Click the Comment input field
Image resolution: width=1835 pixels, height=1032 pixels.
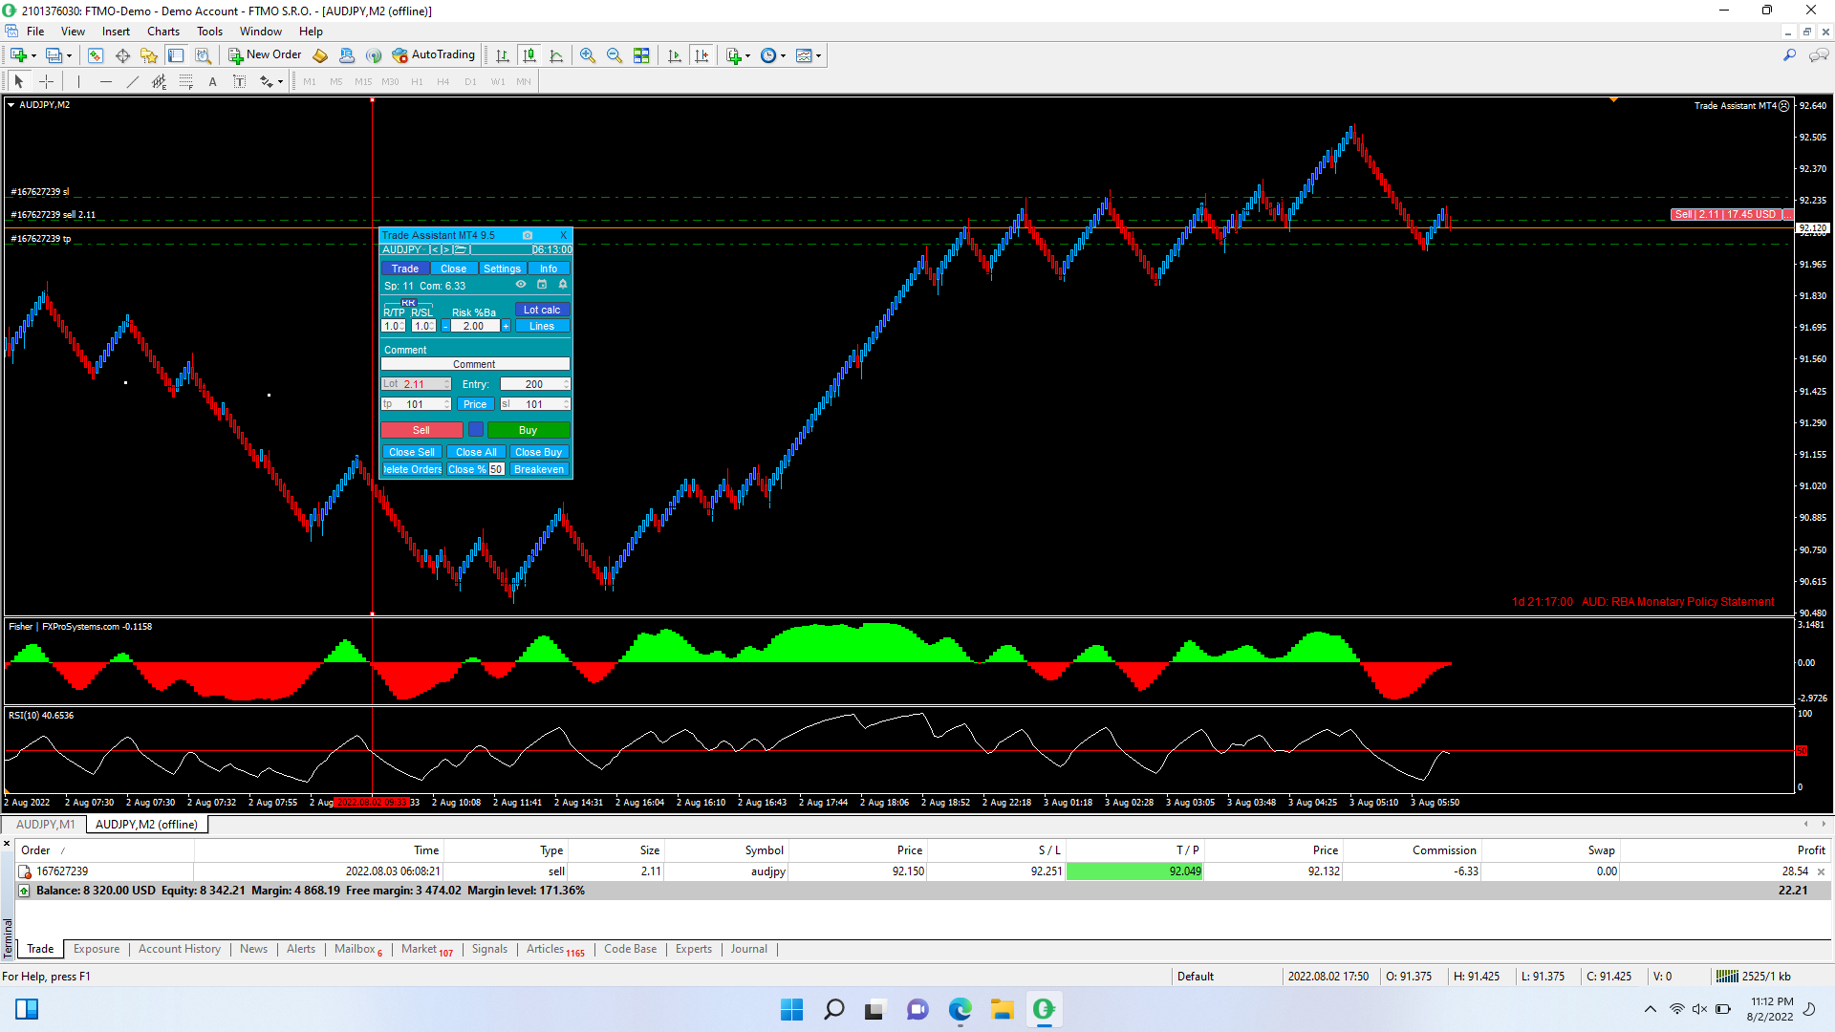pyautogui.click(x=475, y=364)
